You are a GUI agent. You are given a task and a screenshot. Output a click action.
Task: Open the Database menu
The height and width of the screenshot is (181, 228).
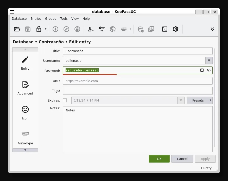19,18
